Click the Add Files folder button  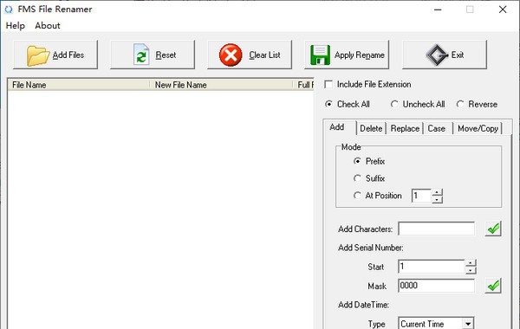click(x=55, y=55)
